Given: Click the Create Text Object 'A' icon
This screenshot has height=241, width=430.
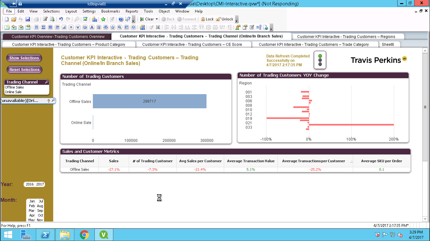Looking at the screenshot, I should 92,27.
